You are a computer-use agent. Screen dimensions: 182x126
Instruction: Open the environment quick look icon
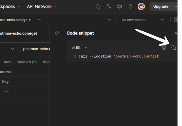coord(176,20)
